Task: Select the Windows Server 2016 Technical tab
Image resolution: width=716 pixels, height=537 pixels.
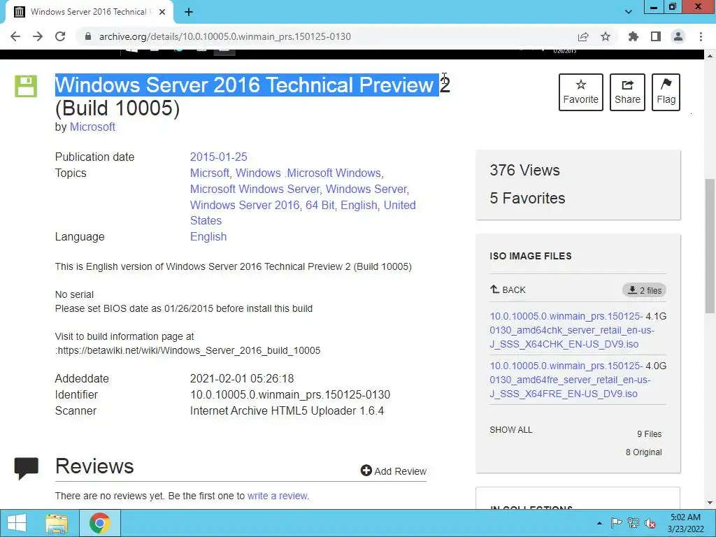Action: click(x=89, y=13)
